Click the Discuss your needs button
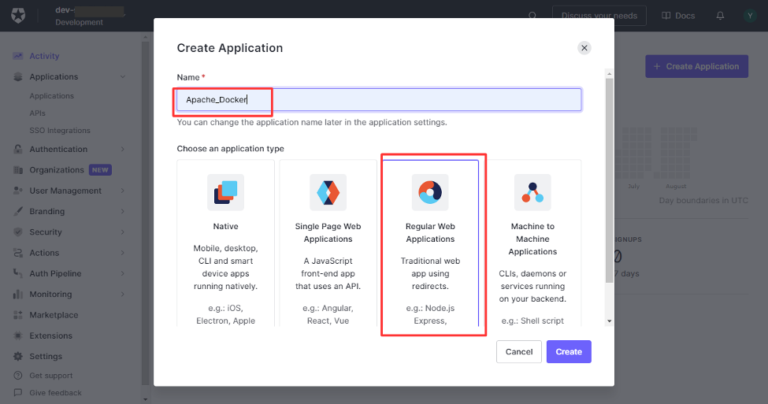Viewport: 768px width, 404px height. (x=599, y=16)
